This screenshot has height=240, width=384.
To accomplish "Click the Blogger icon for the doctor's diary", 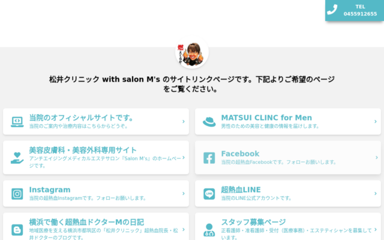I will [x=17, y=230].
